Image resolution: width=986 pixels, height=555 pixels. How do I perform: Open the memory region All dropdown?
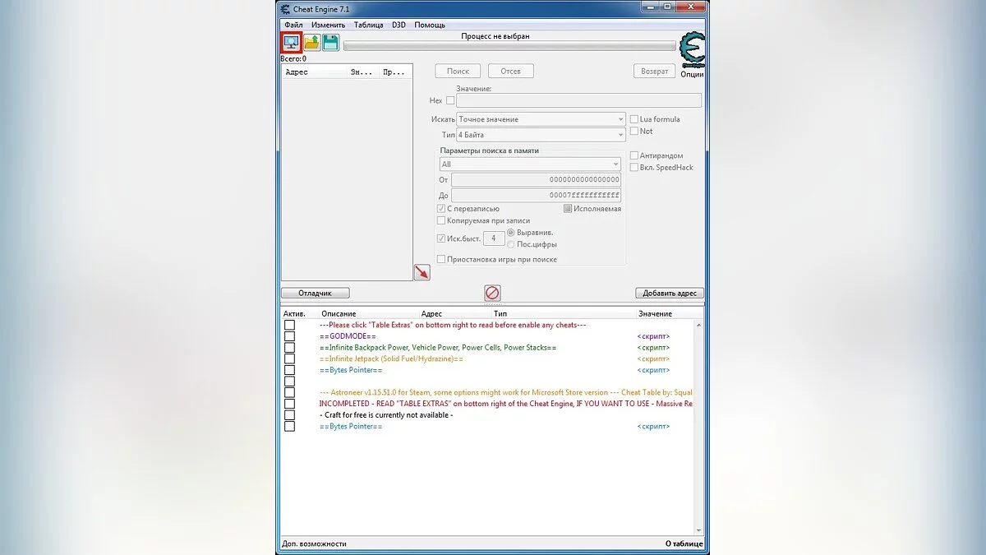click(529, 164)
